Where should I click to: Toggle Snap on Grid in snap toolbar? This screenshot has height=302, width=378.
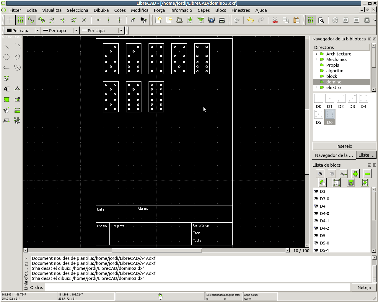point(20,20)
